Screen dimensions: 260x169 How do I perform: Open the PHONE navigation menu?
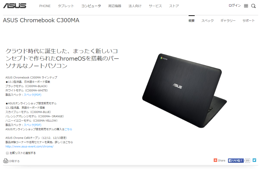pos(45,6)
